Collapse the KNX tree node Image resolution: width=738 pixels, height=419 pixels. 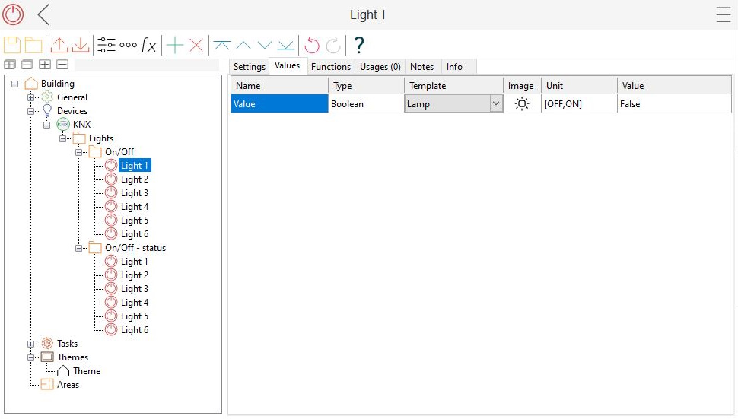(x=46, y=125)
